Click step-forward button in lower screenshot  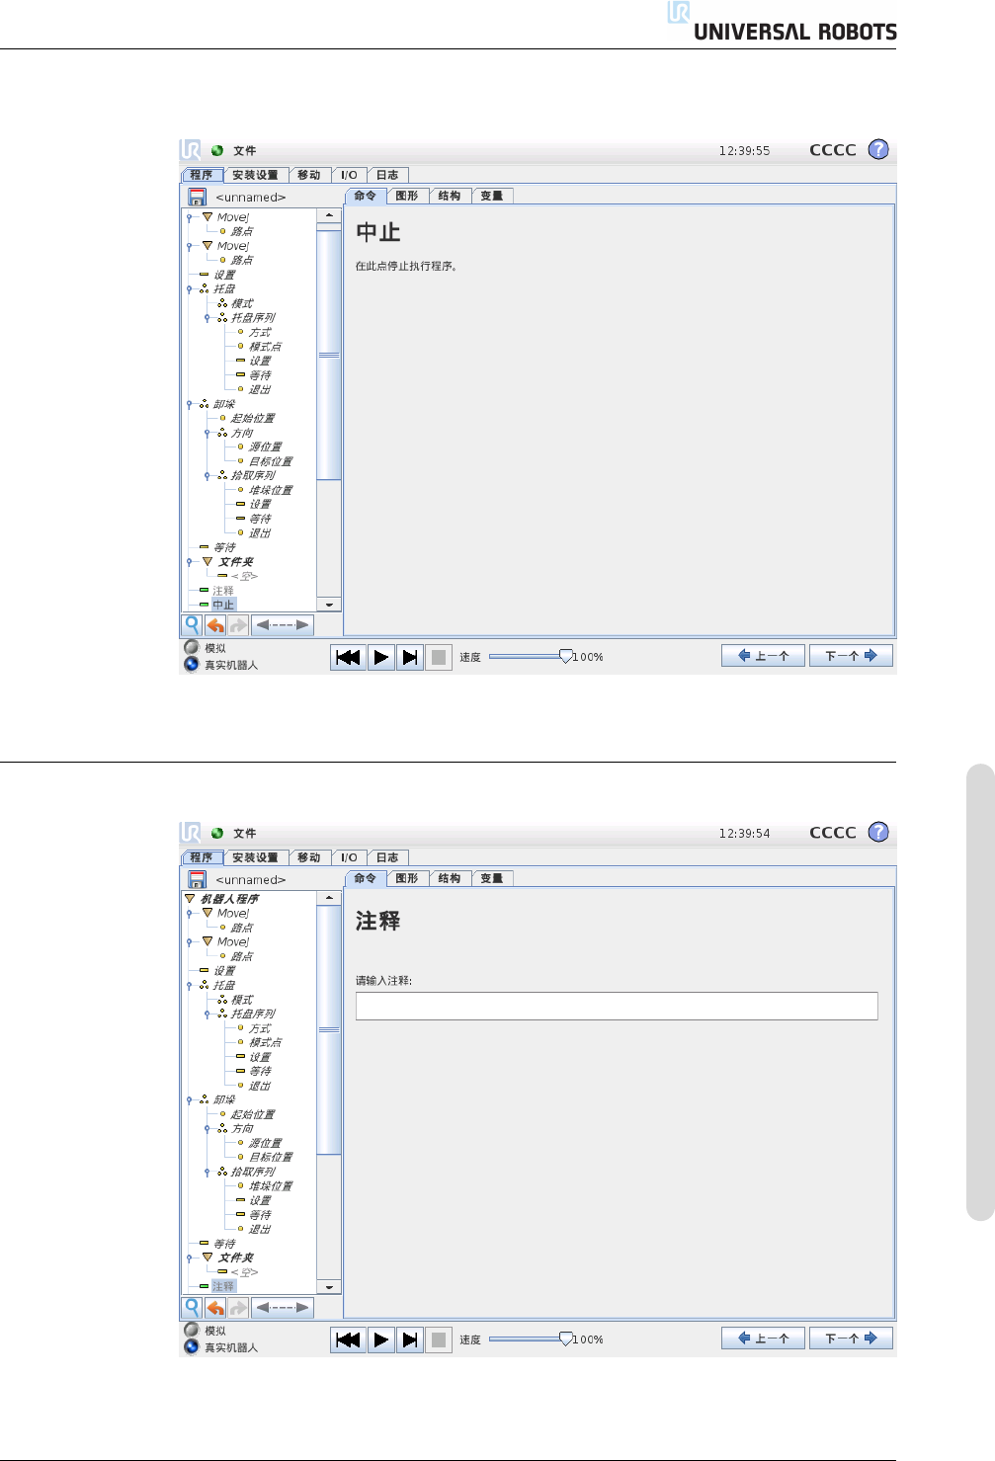click(x=410, y=1339)
